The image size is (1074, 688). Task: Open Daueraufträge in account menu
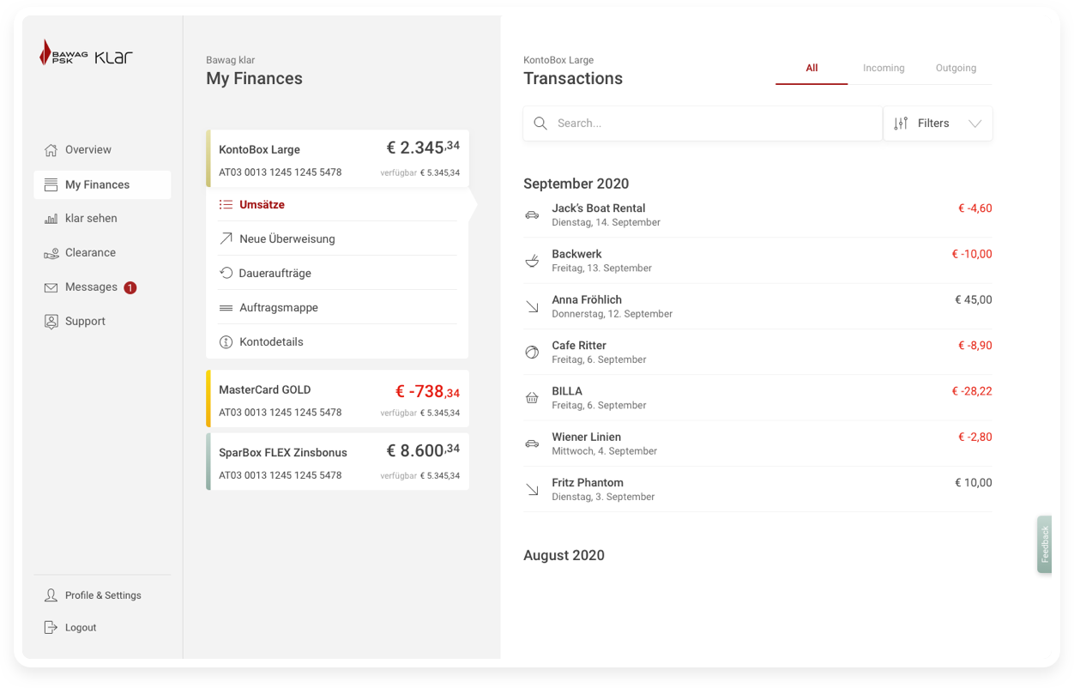pyautogui.click(x=275, y=274)
